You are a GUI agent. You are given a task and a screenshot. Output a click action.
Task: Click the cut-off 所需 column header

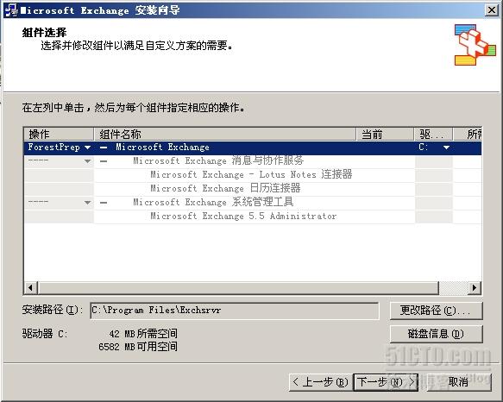pos(468,134)
